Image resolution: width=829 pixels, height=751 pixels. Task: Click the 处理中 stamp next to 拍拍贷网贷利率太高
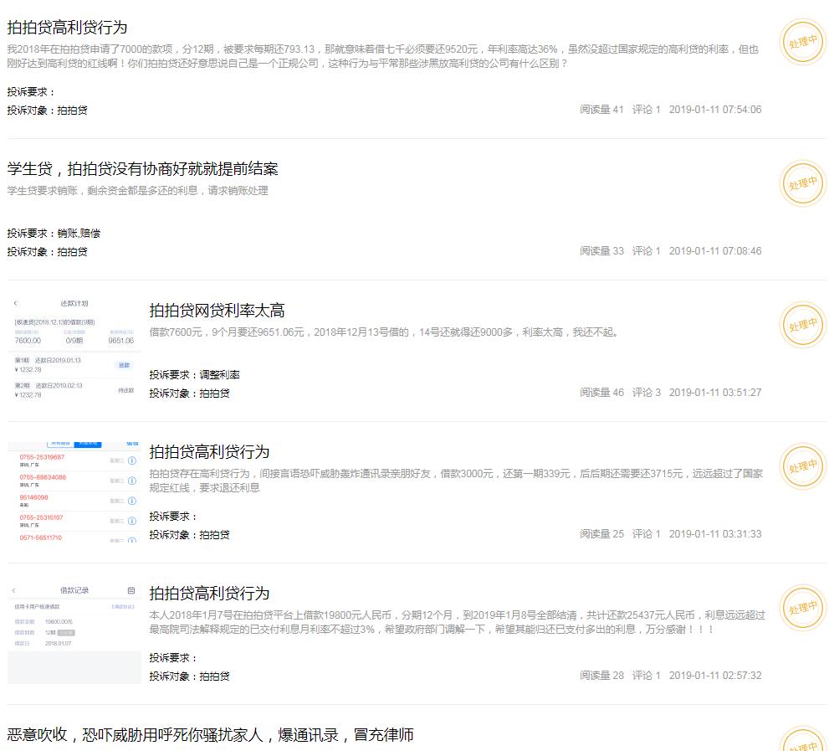[802, 324]
